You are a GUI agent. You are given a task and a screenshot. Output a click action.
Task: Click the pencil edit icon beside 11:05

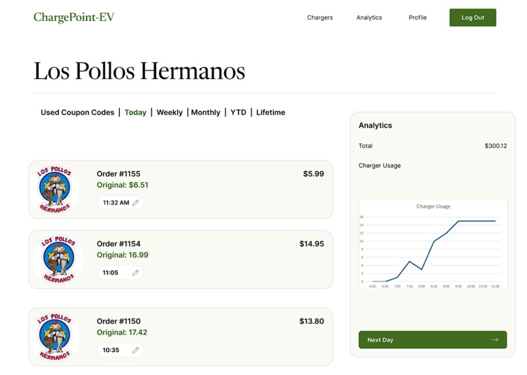[136, 273]
